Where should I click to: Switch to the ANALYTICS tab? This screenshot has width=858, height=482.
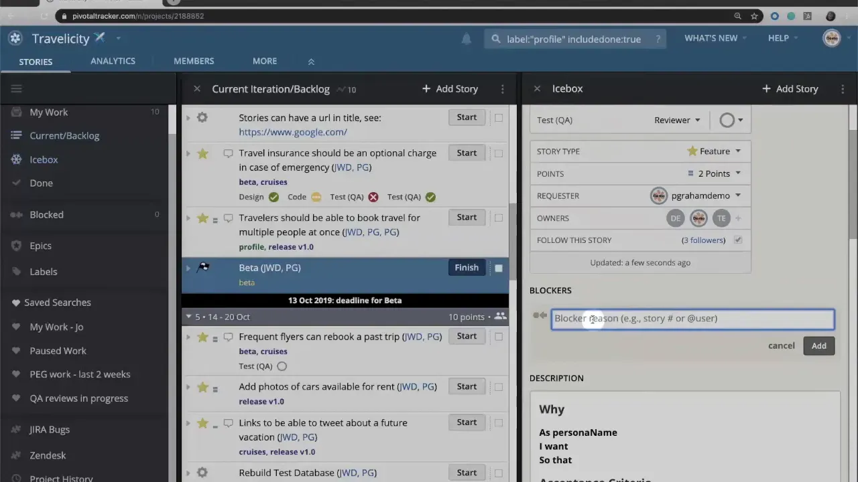pyautogui.click(x=113, y=61)
